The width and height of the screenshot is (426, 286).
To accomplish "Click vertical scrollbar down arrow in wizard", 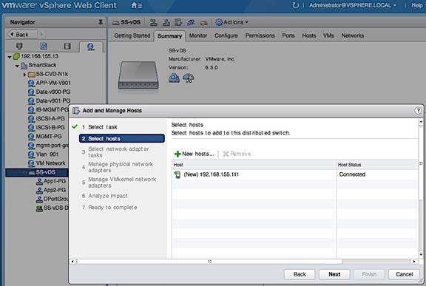I will [421, 254].
